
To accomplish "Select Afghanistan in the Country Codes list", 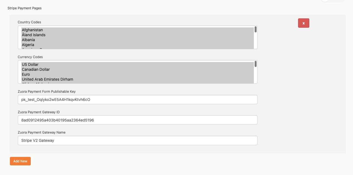I will [32, 30].
